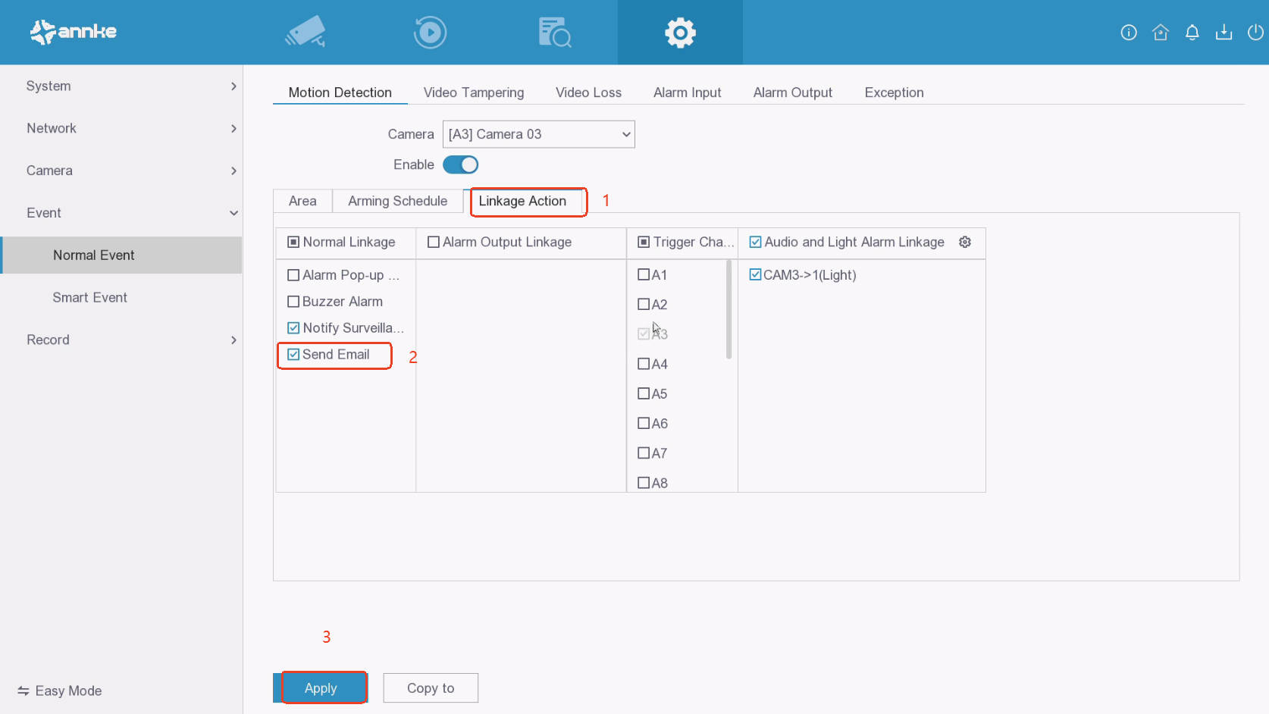The image size is (1269, 714).
Task: Open the live view camera icon
Action: (x=305, y=32)
